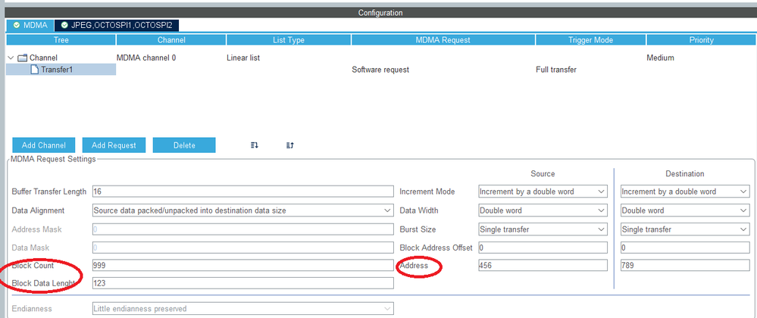Open Source Data Width dropdown
757x318 pixels.
[x=543, y=210]
